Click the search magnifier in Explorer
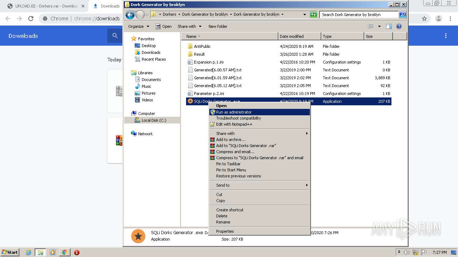This screenshot has width=458, height=257. (403, 15)
